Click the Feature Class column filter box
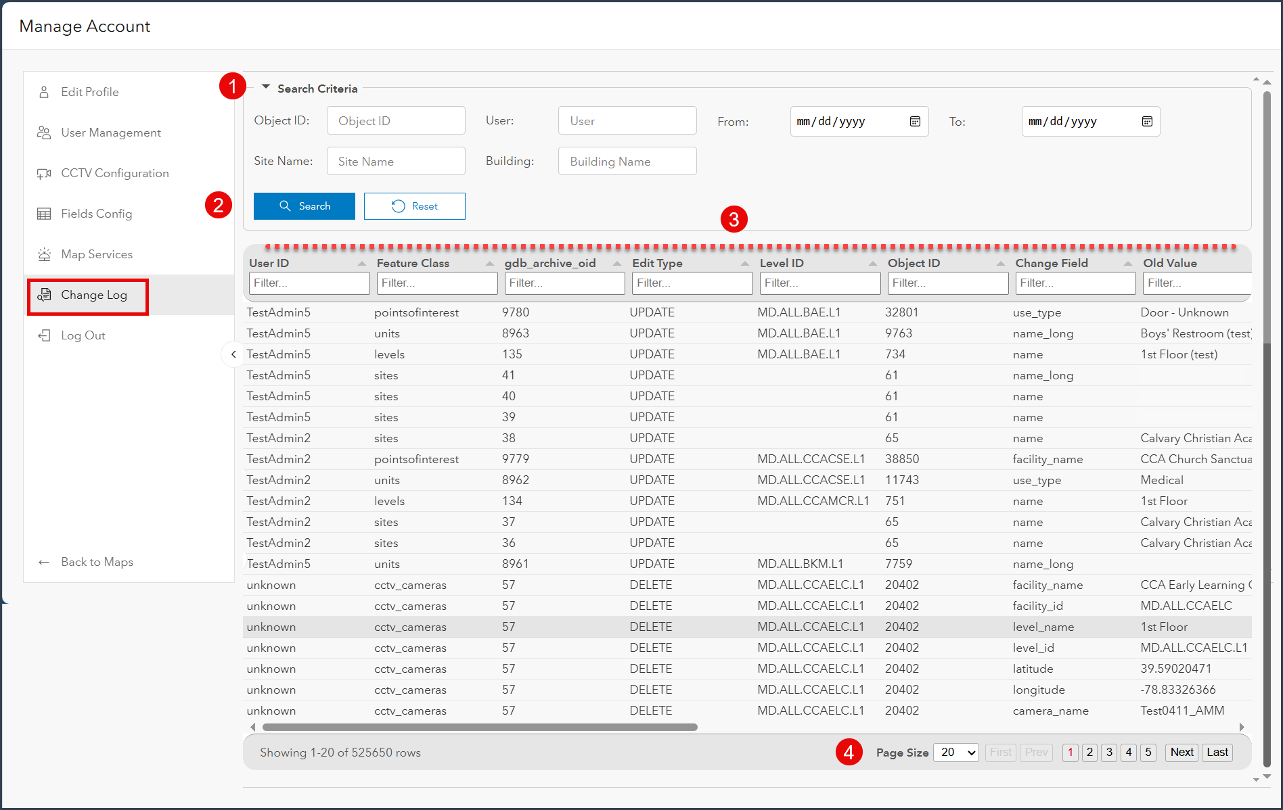 coord(437,283)
